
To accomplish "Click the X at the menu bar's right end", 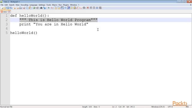I will tap(191, 5).
